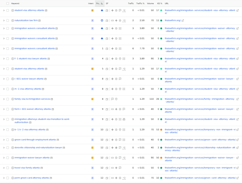
Task: Sort by the Keyword column header
Action: [15, 3]
